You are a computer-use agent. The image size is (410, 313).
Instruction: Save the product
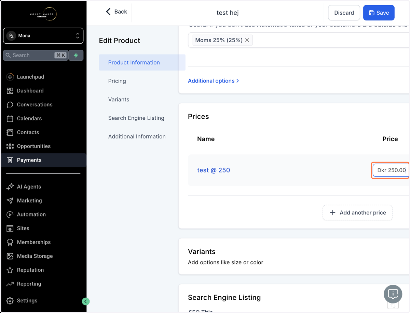(379, 13)
